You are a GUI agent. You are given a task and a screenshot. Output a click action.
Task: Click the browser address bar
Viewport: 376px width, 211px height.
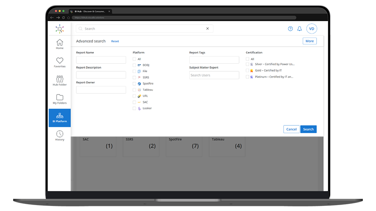coord(184,17)
